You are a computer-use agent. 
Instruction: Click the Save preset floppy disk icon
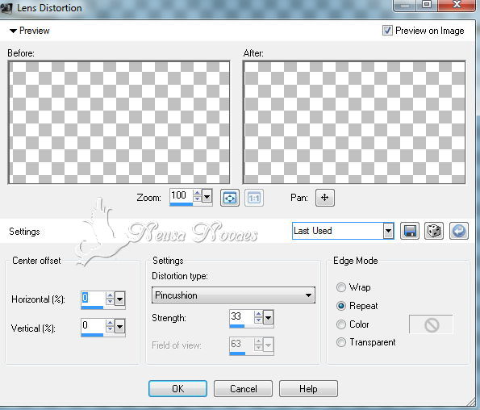(410, 231)
